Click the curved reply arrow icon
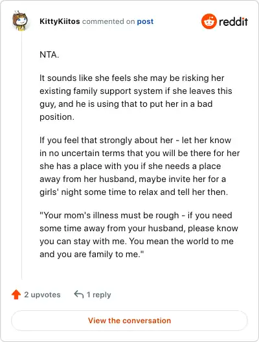Viewport: 259px width, 342px height. tap(79, 294)
